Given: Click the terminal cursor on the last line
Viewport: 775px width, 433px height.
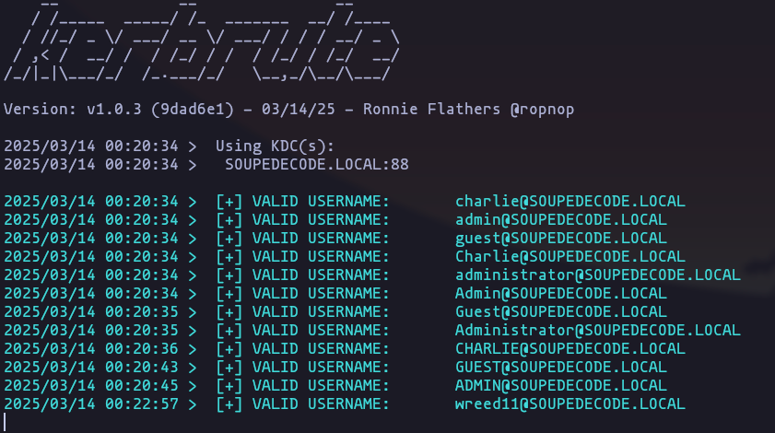Looking at the screenshot, I should click(5, 423).
